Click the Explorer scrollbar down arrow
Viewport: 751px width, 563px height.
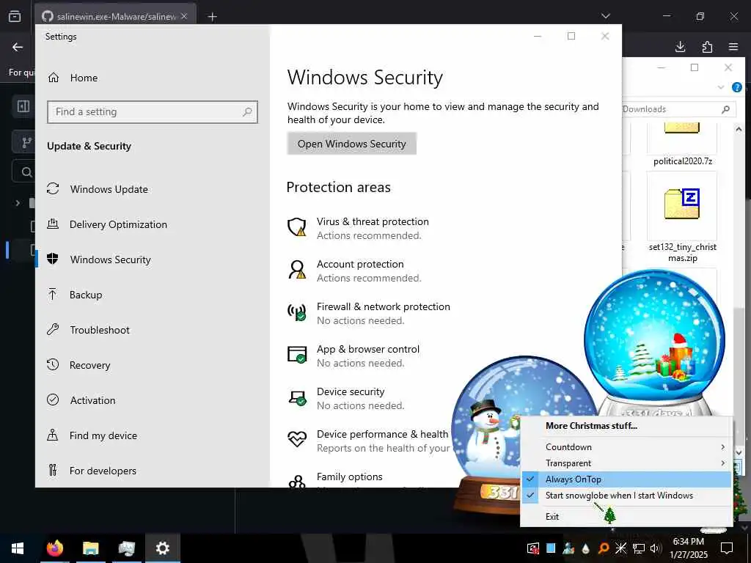click(738, 452)
